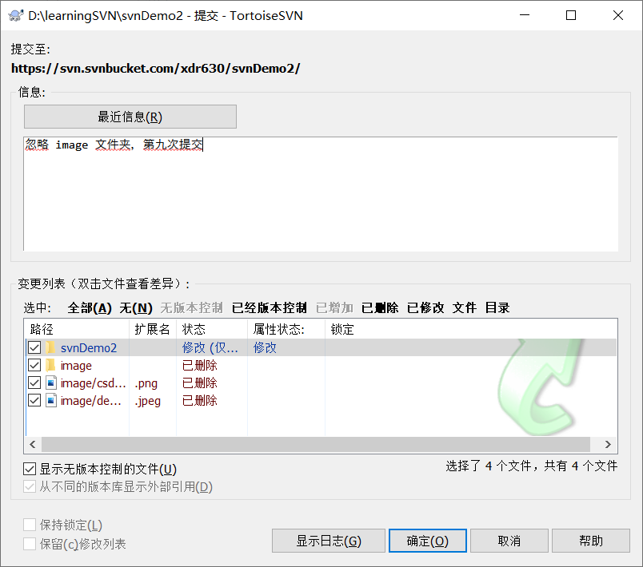
Task: Click the TortoiseSVN icon in the title bar
Action: click(14, 15)
